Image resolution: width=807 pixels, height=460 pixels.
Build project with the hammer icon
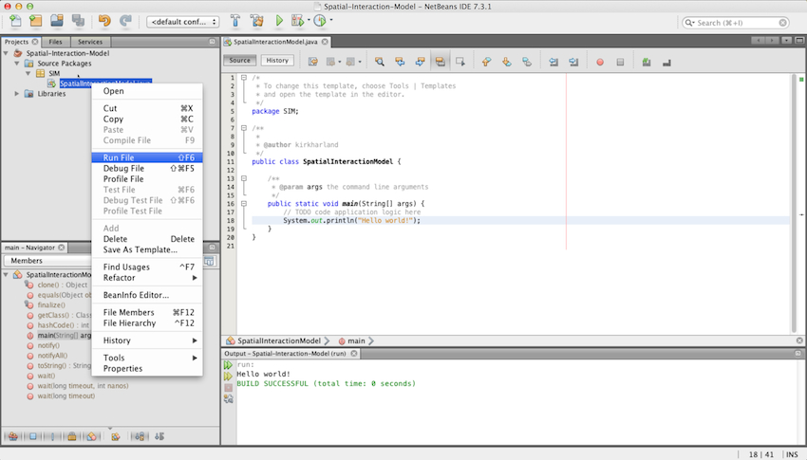(235, 21)
